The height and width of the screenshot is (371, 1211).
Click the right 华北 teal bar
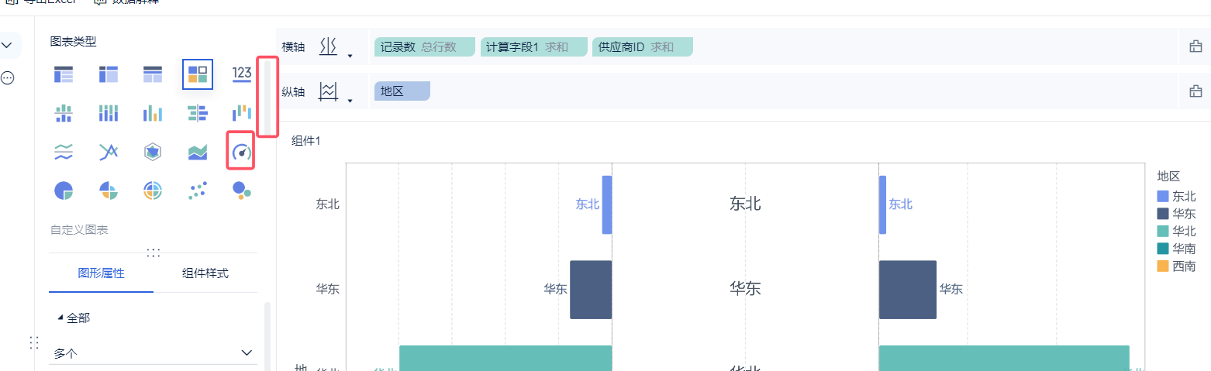[x=1004, y=358]
